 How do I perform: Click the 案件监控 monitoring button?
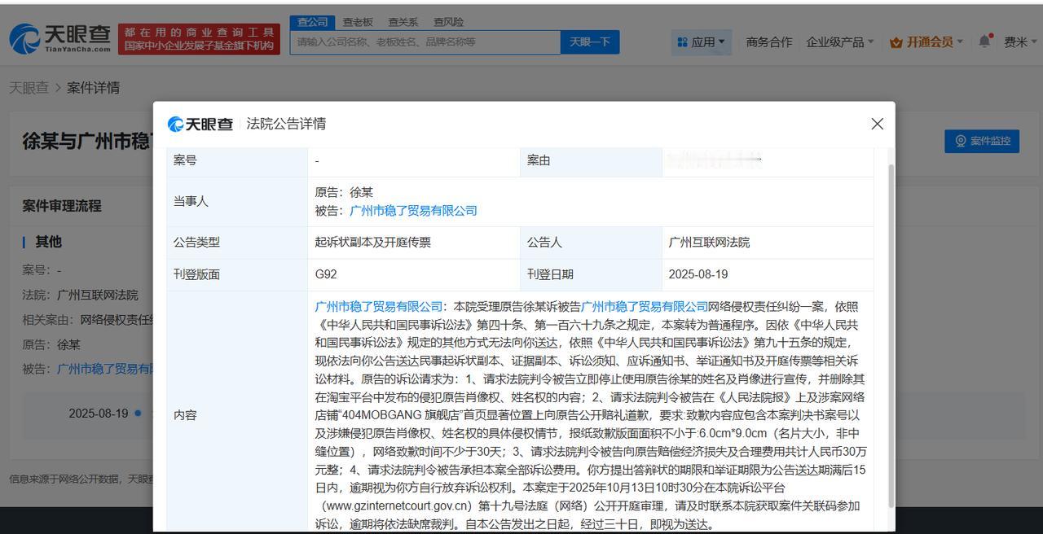(x=982, y=141)
